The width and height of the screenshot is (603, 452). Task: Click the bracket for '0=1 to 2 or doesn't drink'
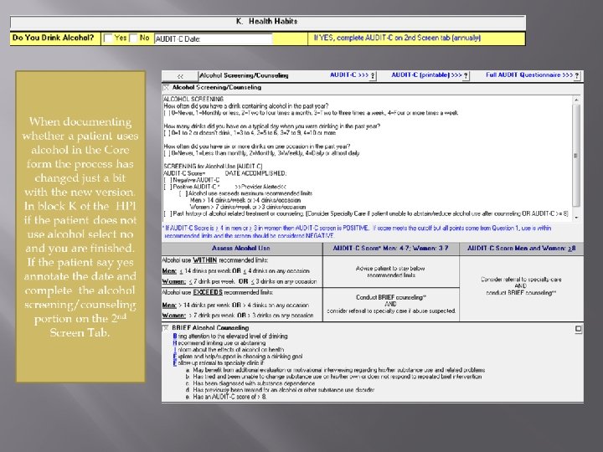(x=167, y=133)
